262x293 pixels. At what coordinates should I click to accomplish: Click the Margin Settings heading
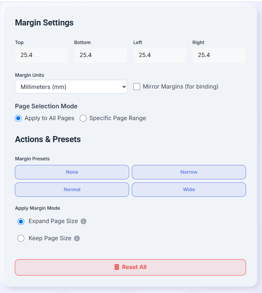click(x=44, y=22)
